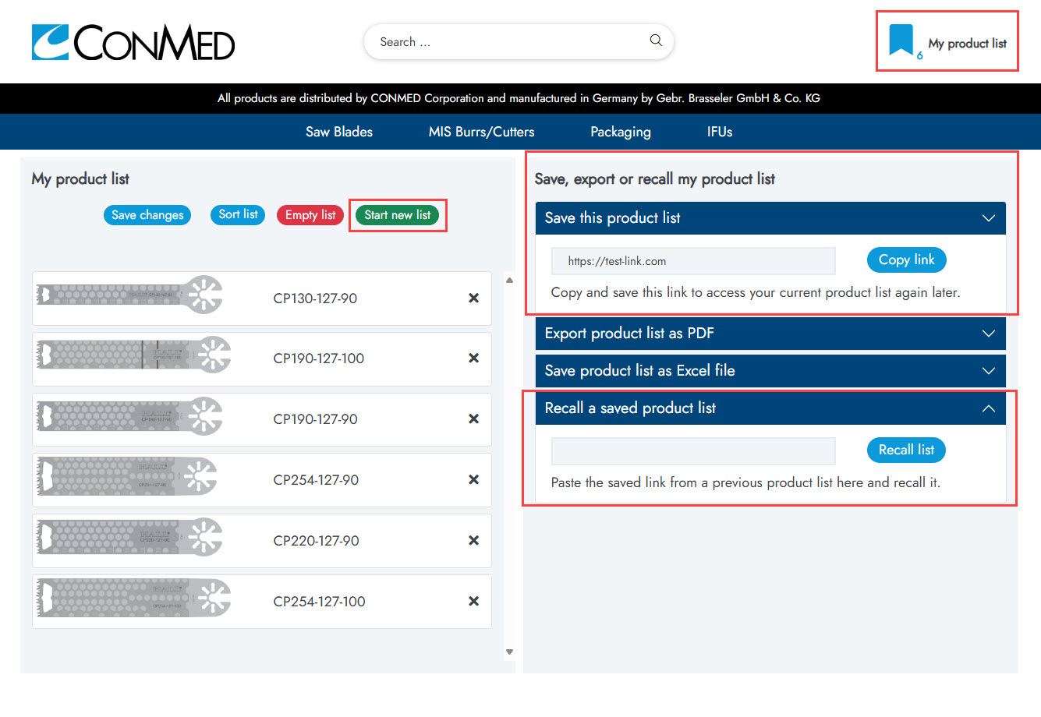Expand the Export product list as PDF section
This screenshot has width=1041, height=717.
[988, 334]
